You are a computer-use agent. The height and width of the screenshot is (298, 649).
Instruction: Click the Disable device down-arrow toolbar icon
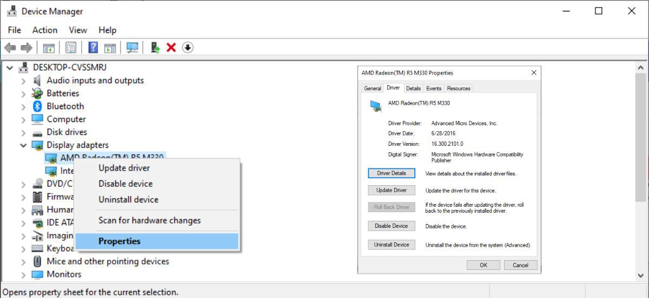[x=188, y=48]
